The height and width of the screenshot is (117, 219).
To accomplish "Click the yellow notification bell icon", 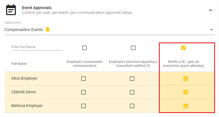I will coord(48,29).
